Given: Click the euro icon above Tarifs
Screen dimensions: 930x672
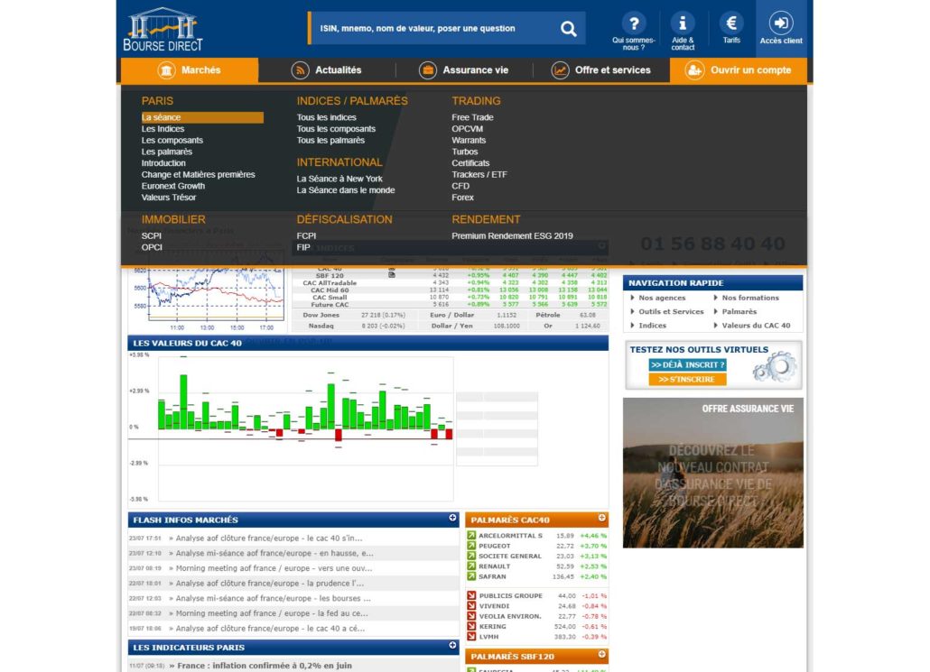Looking at the screenshot, I should click(x=731, y=24).
